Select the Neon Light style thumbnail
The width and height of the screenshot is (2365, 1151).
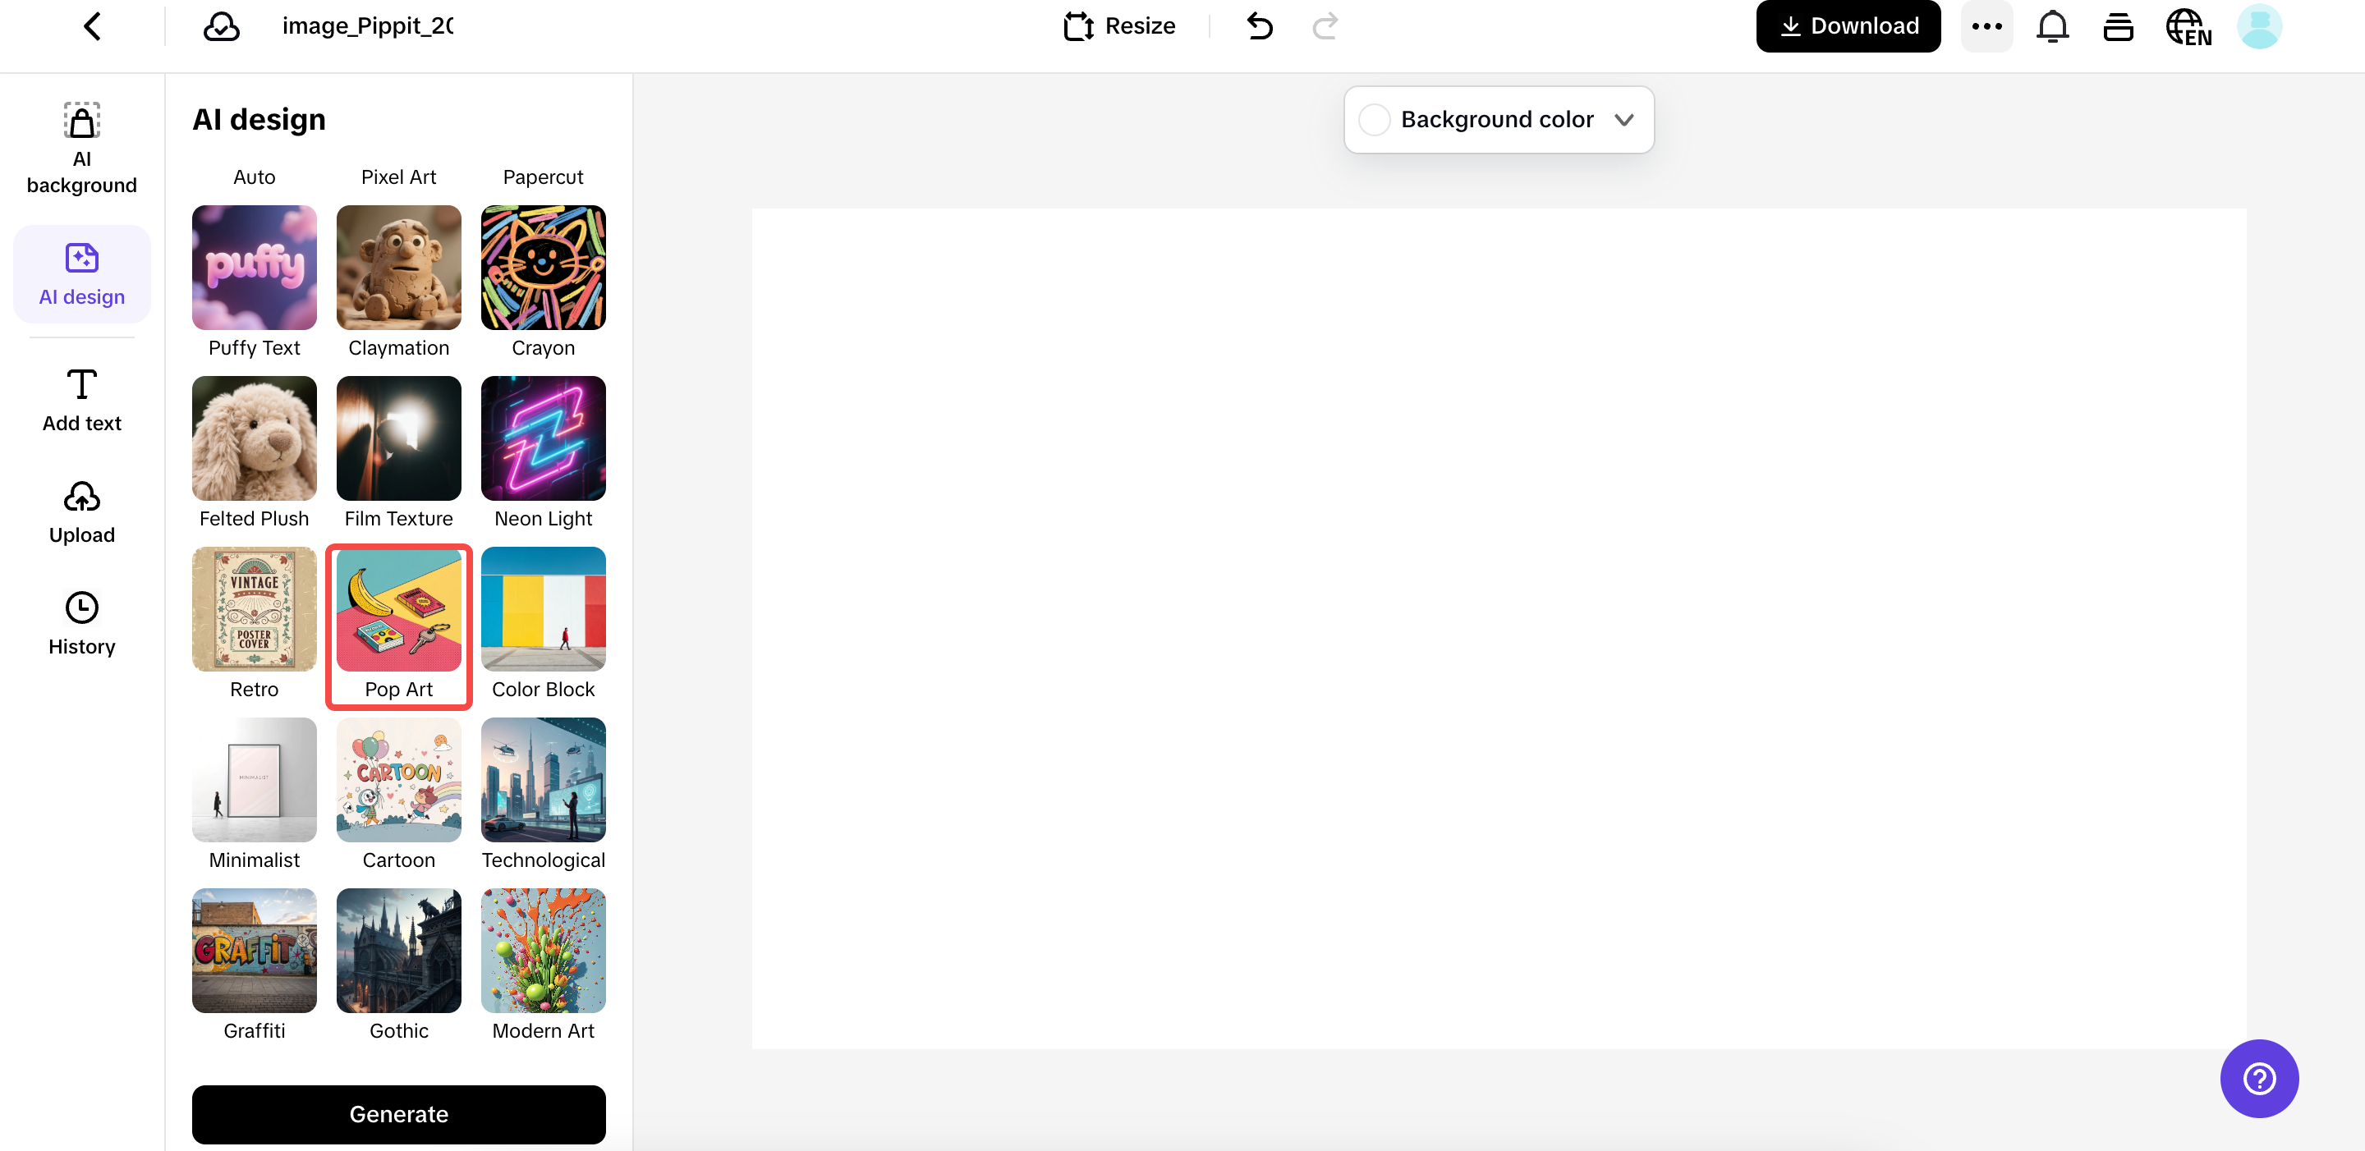pyautogui.click(x=543, y=438)
